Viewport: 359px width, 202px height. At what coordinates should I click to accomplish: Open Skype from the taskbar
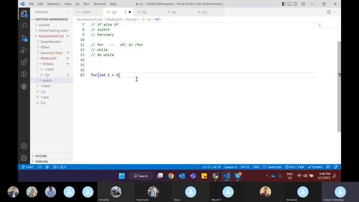click(238, 176)
